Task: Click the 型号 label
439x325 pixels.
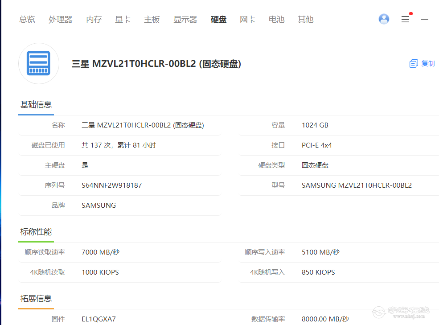Action: pos(278,185)
